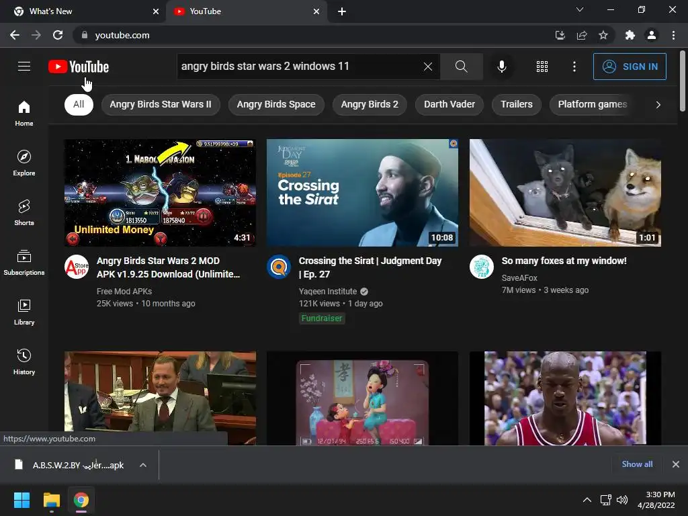Screen dimensions: 688x516
Task: Click the App Store channel avatar
Action: coord(77,267)
